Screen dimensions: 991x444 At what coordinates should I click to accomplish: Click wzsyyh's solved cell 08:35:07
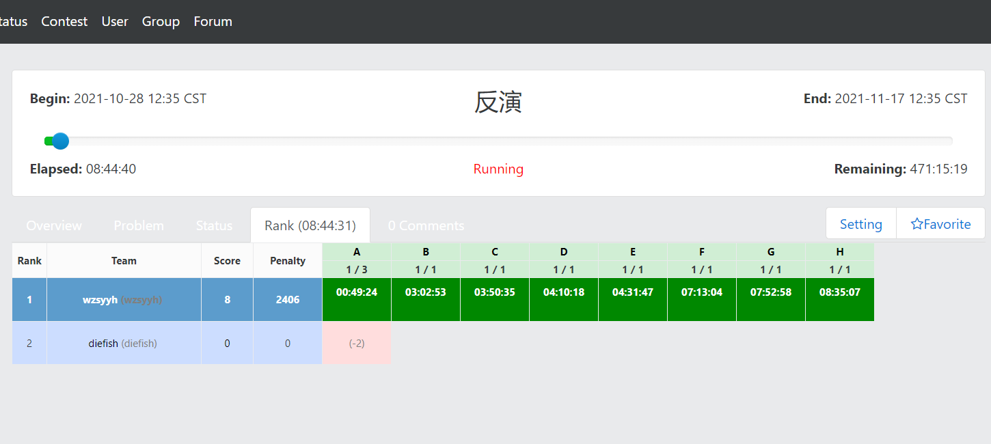point(839,292)
